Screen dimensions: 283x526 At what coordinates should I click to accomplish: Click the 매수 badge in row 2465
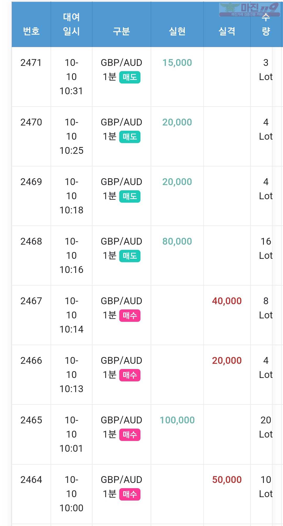[130, 435]
